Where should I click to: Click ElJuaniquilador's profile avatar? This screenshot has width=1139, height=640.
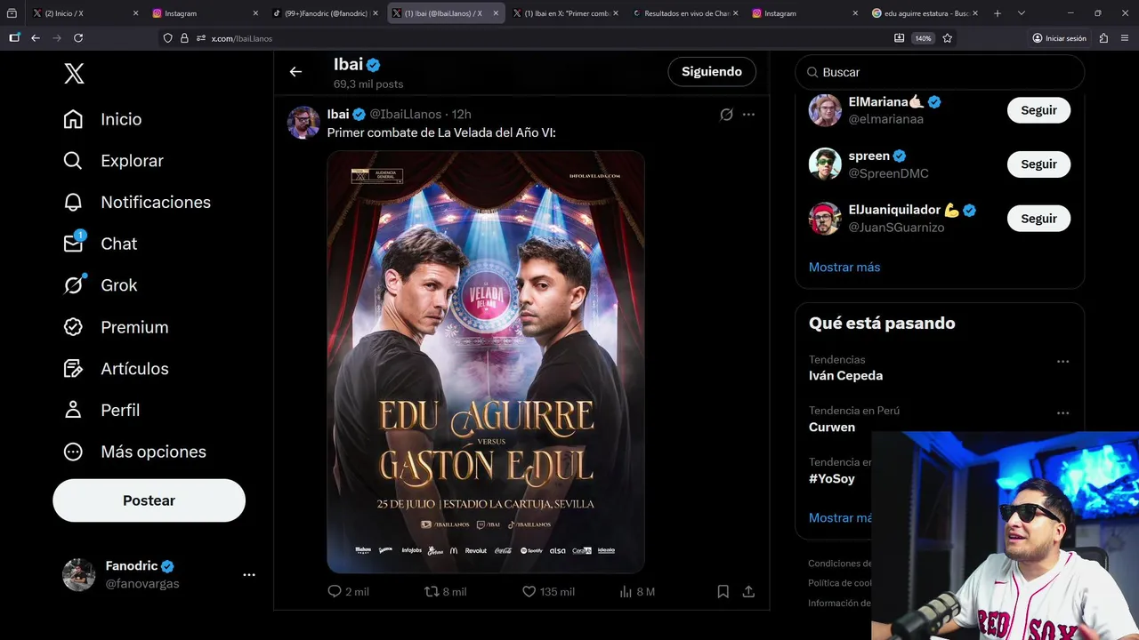click(825, 219)
